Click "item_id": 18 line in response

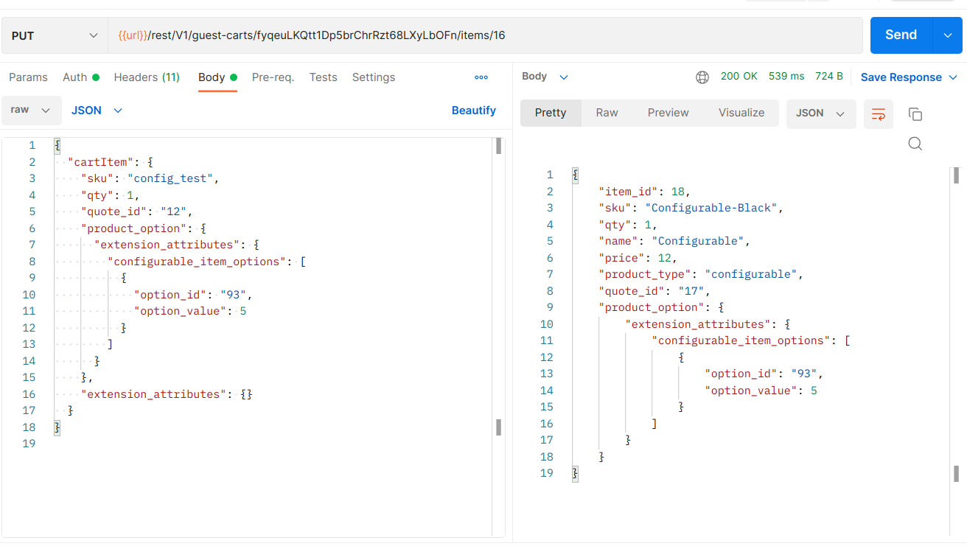(x=644, y=192)
